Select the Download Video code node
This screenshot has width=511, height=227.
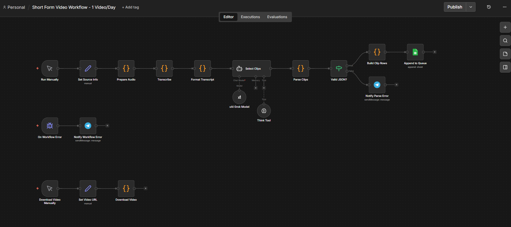coord(126,189)
